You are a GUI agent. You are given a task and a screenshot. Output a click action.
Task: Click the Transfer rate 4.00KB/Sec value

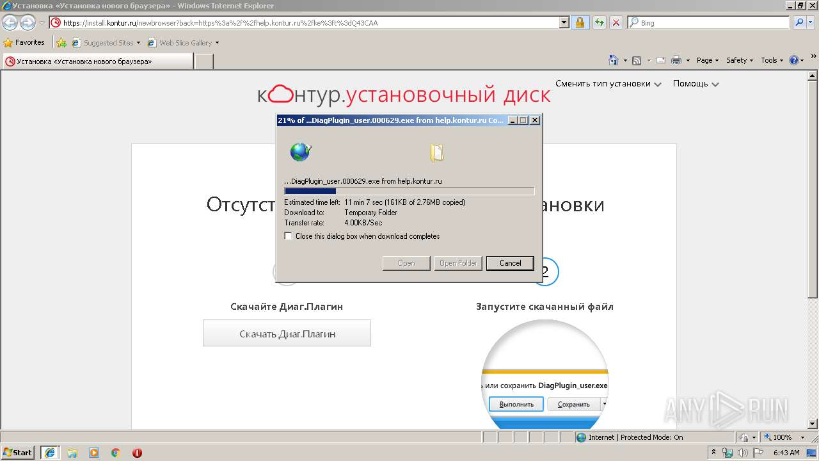[x=363, y=223]
